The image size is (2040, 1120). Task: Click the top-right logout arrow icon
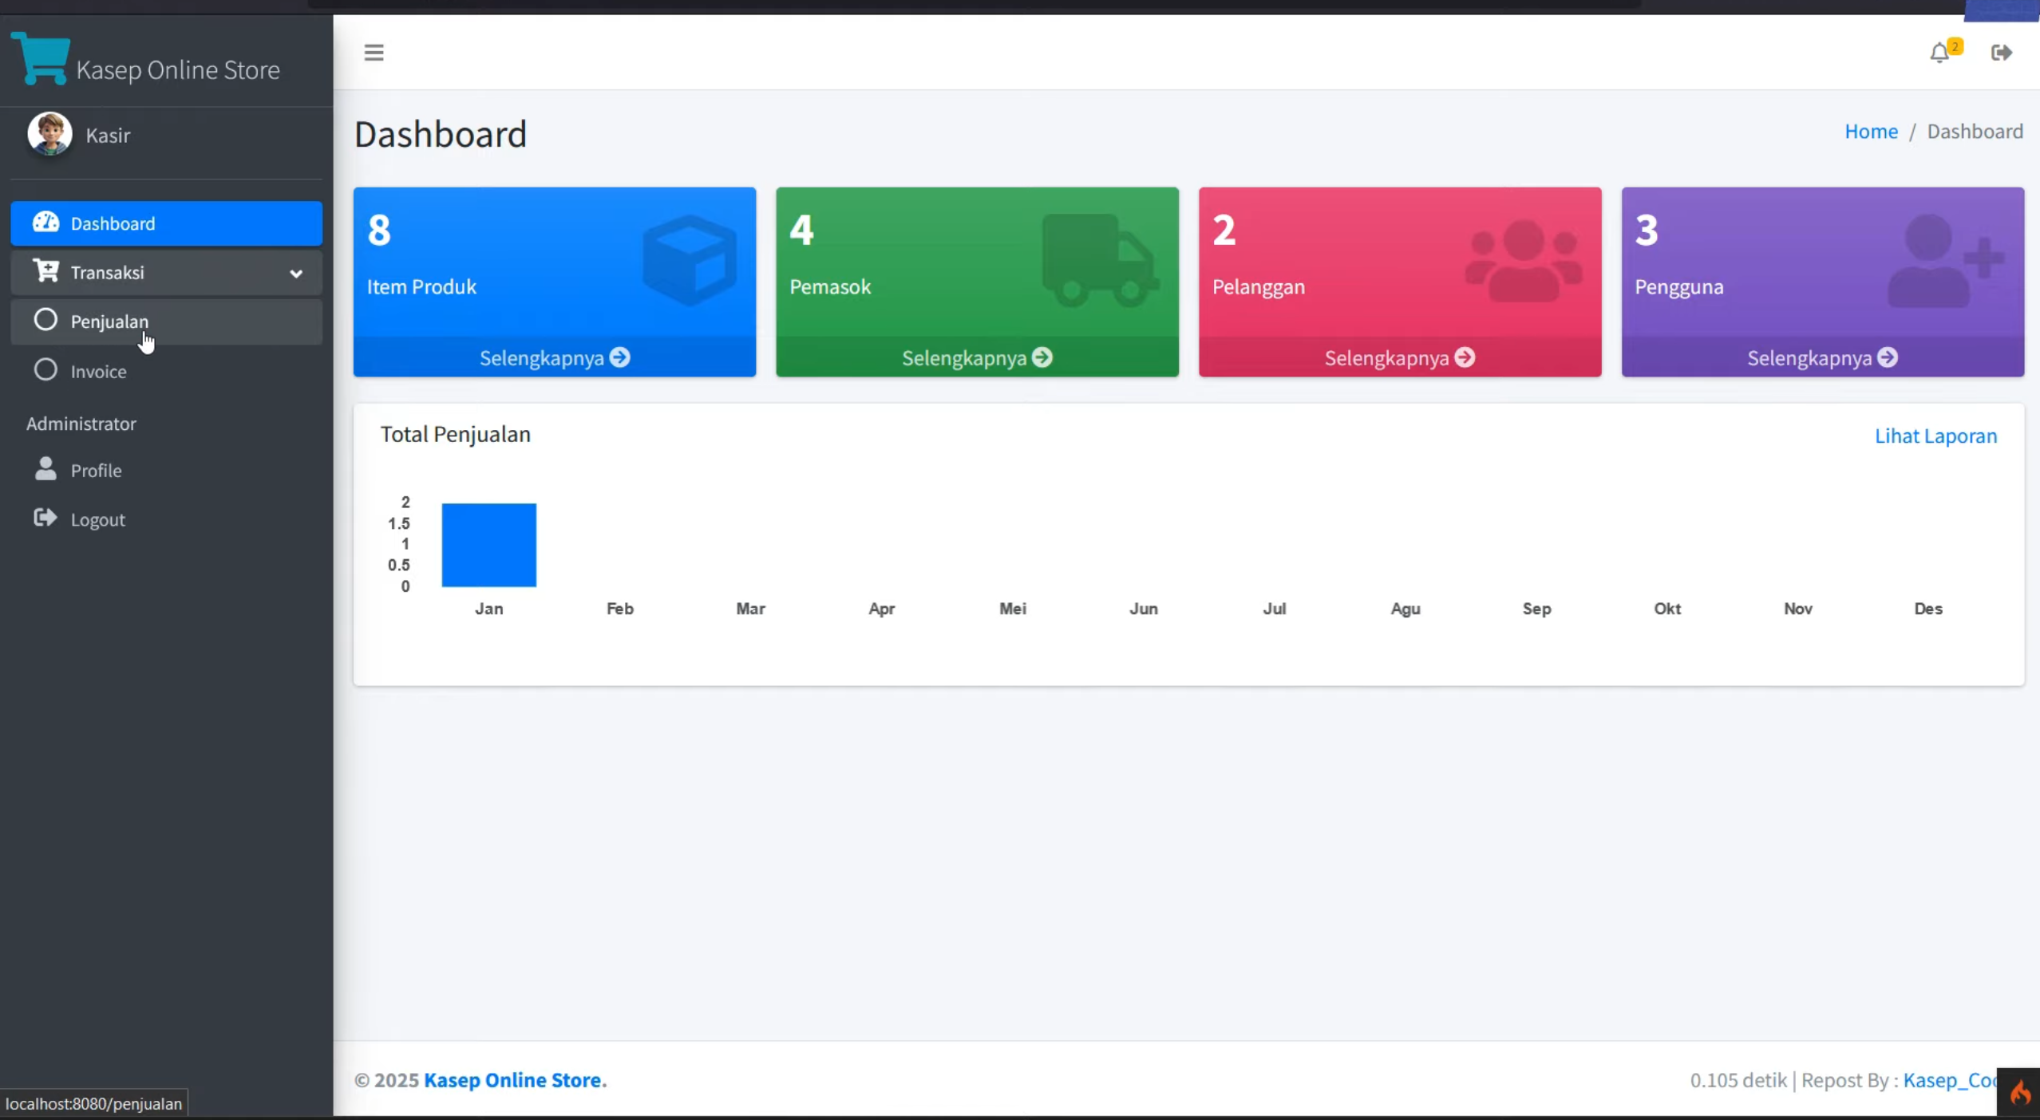(2001, 53)
